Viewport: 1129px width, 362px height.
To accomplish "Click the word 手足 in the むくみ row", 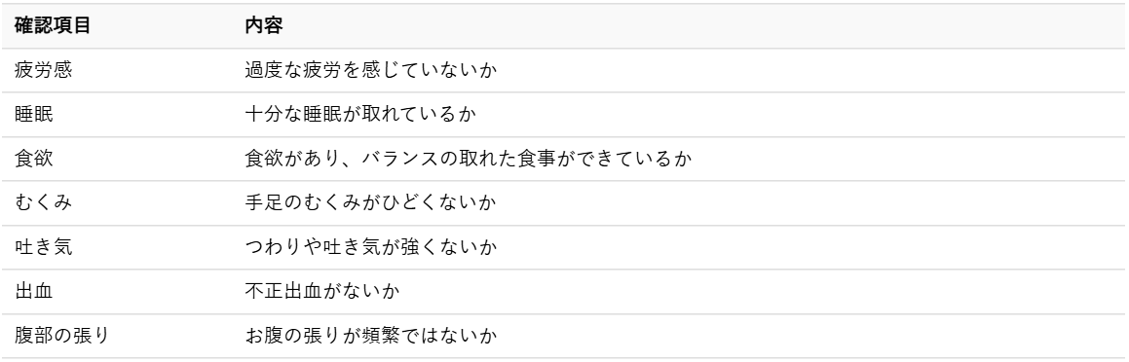I will click(264, 202).
